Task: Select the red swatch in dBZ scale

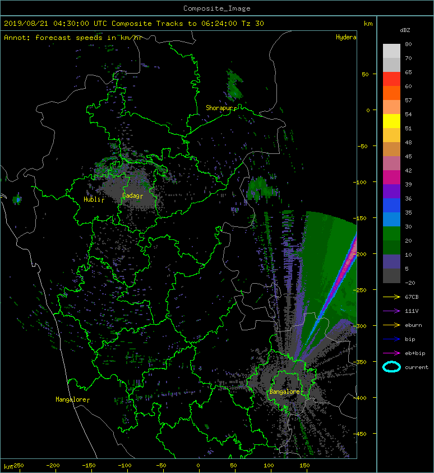Action: (x=391, y=79)
